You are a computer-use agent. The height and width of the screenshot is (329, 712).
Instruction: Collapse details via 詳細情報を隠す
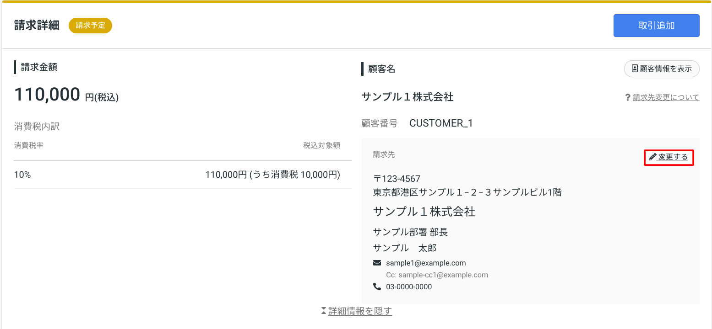[360, 311]
